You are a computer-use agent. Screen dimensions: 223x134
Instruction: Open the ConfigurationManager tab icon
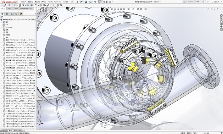click(12, 14)
